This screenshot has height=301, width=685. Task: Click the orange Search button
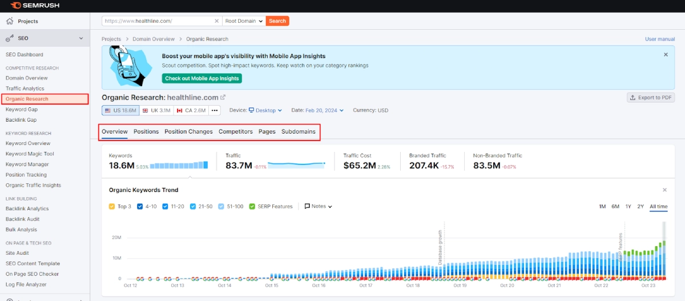click(x=277, y=21)
